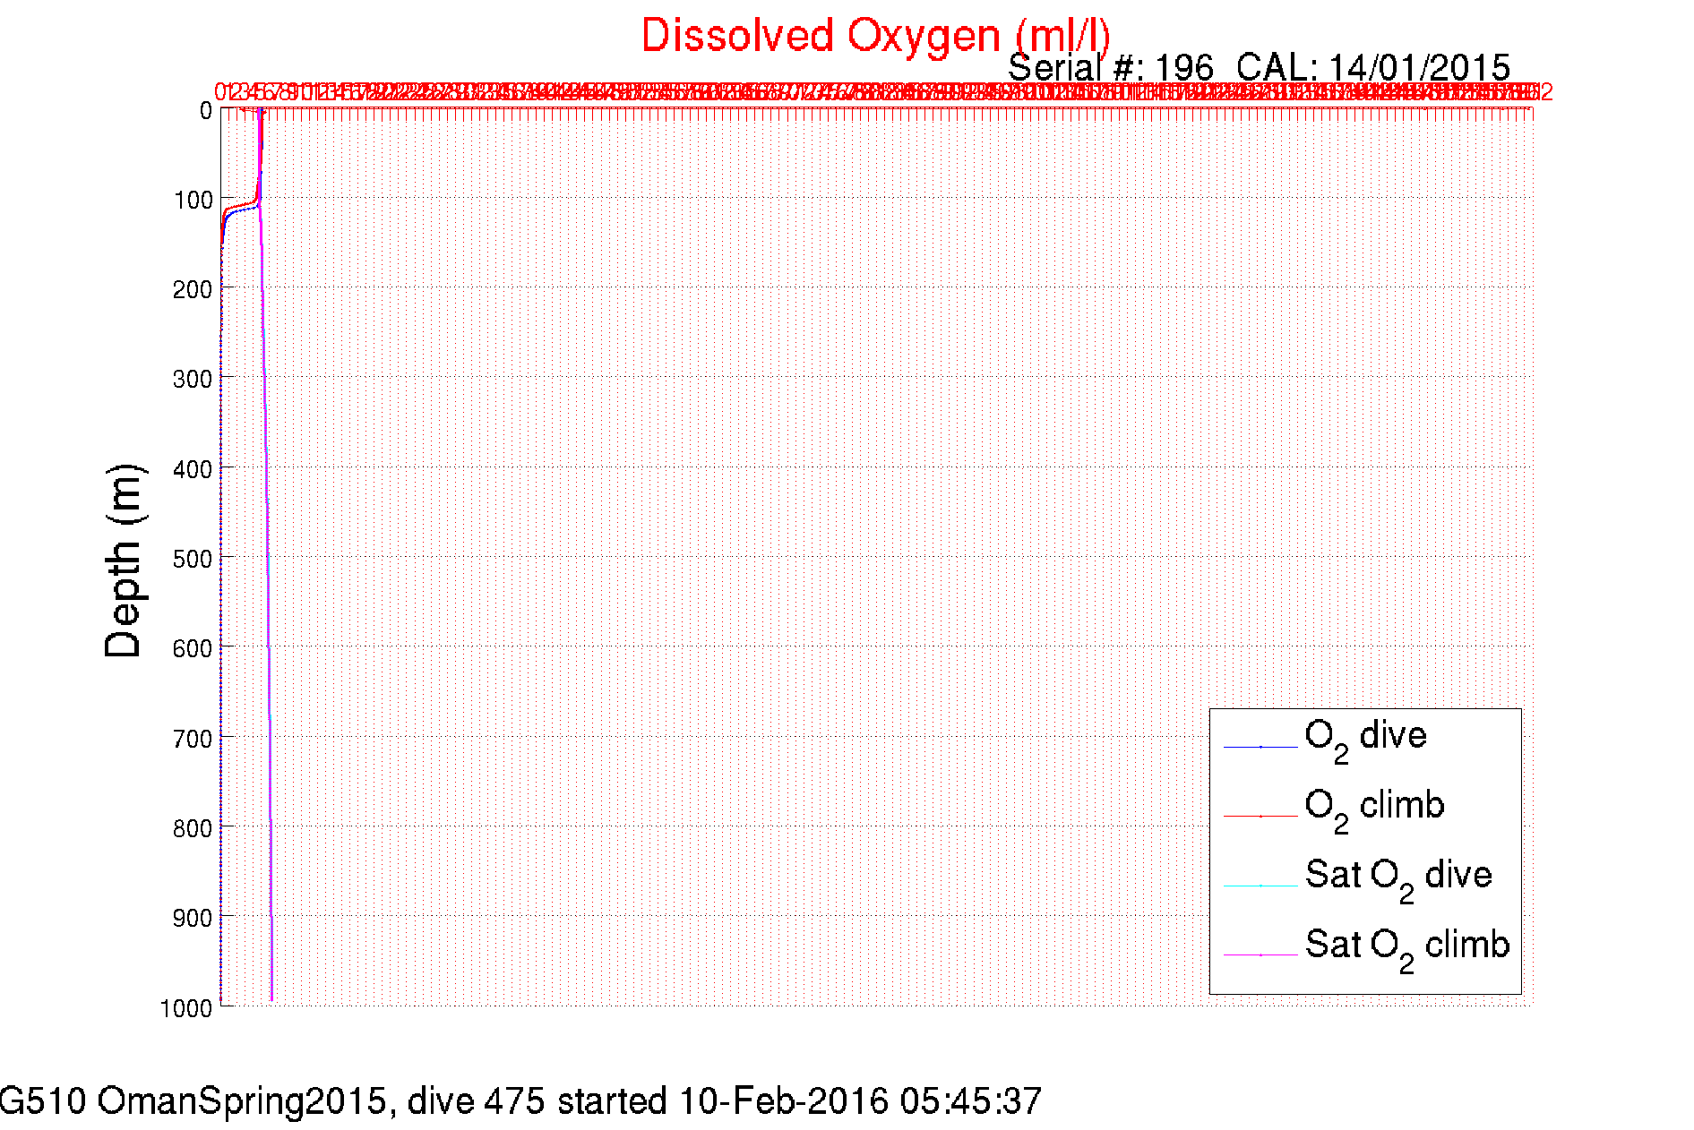The height and width of the screenshot is (1130, 1694).
Task: Click the 'O2 climb' legend entry
Action: [1374, 809]
